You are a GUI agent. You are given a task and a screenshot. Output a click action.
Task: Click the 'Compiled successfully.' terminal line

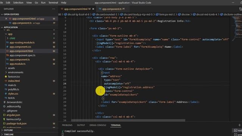pyautogui.click(x=79, y=131)
